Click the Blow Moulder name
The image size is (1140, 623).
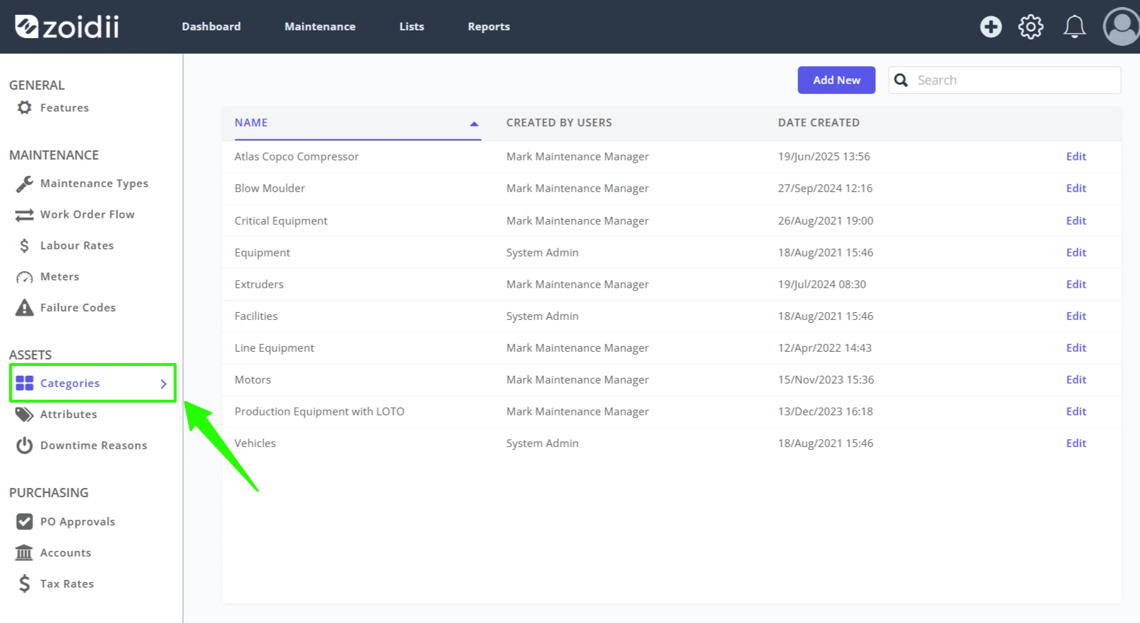269,189
